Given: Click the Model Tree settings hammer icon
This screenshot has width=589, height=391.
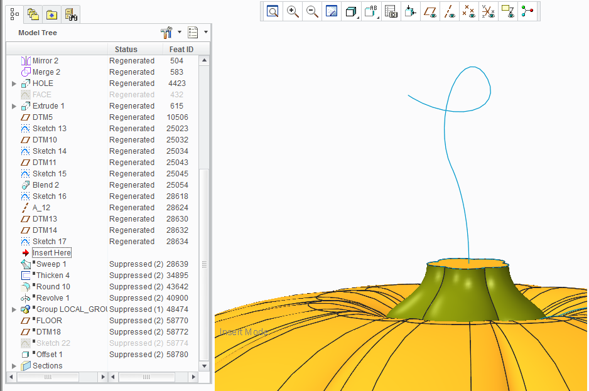Looking at the screenshot, I should pos(166,33).
